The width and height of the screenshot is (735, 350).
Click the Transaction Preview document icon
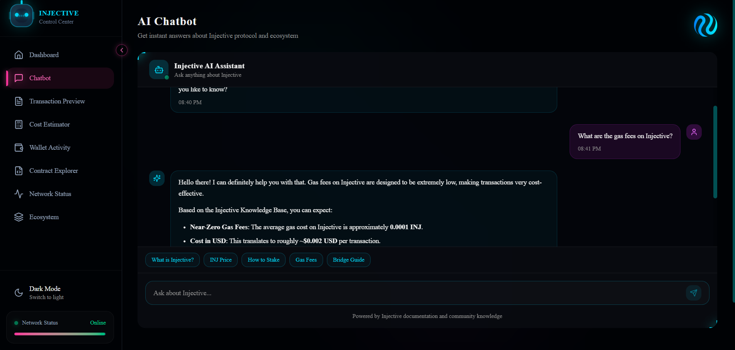tap(19, 101)
